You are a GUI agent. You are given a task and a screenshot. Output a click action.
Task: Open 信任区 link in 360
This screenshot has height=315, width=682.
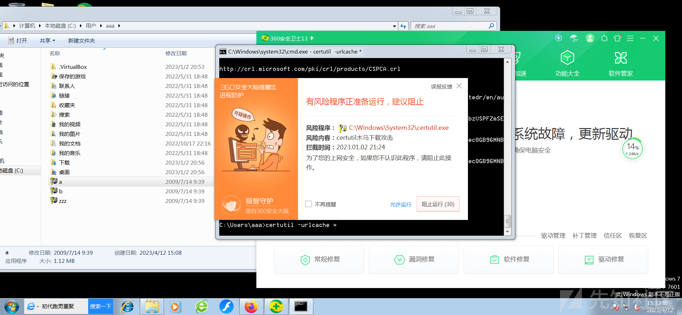[612, 236]
